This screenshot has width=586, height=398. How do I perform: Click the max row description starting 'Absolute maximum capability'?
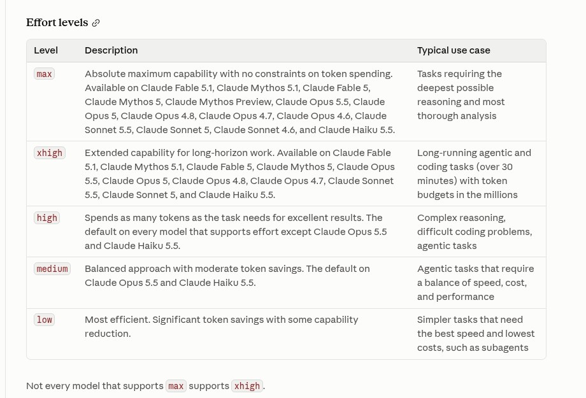tap(239, 102)
